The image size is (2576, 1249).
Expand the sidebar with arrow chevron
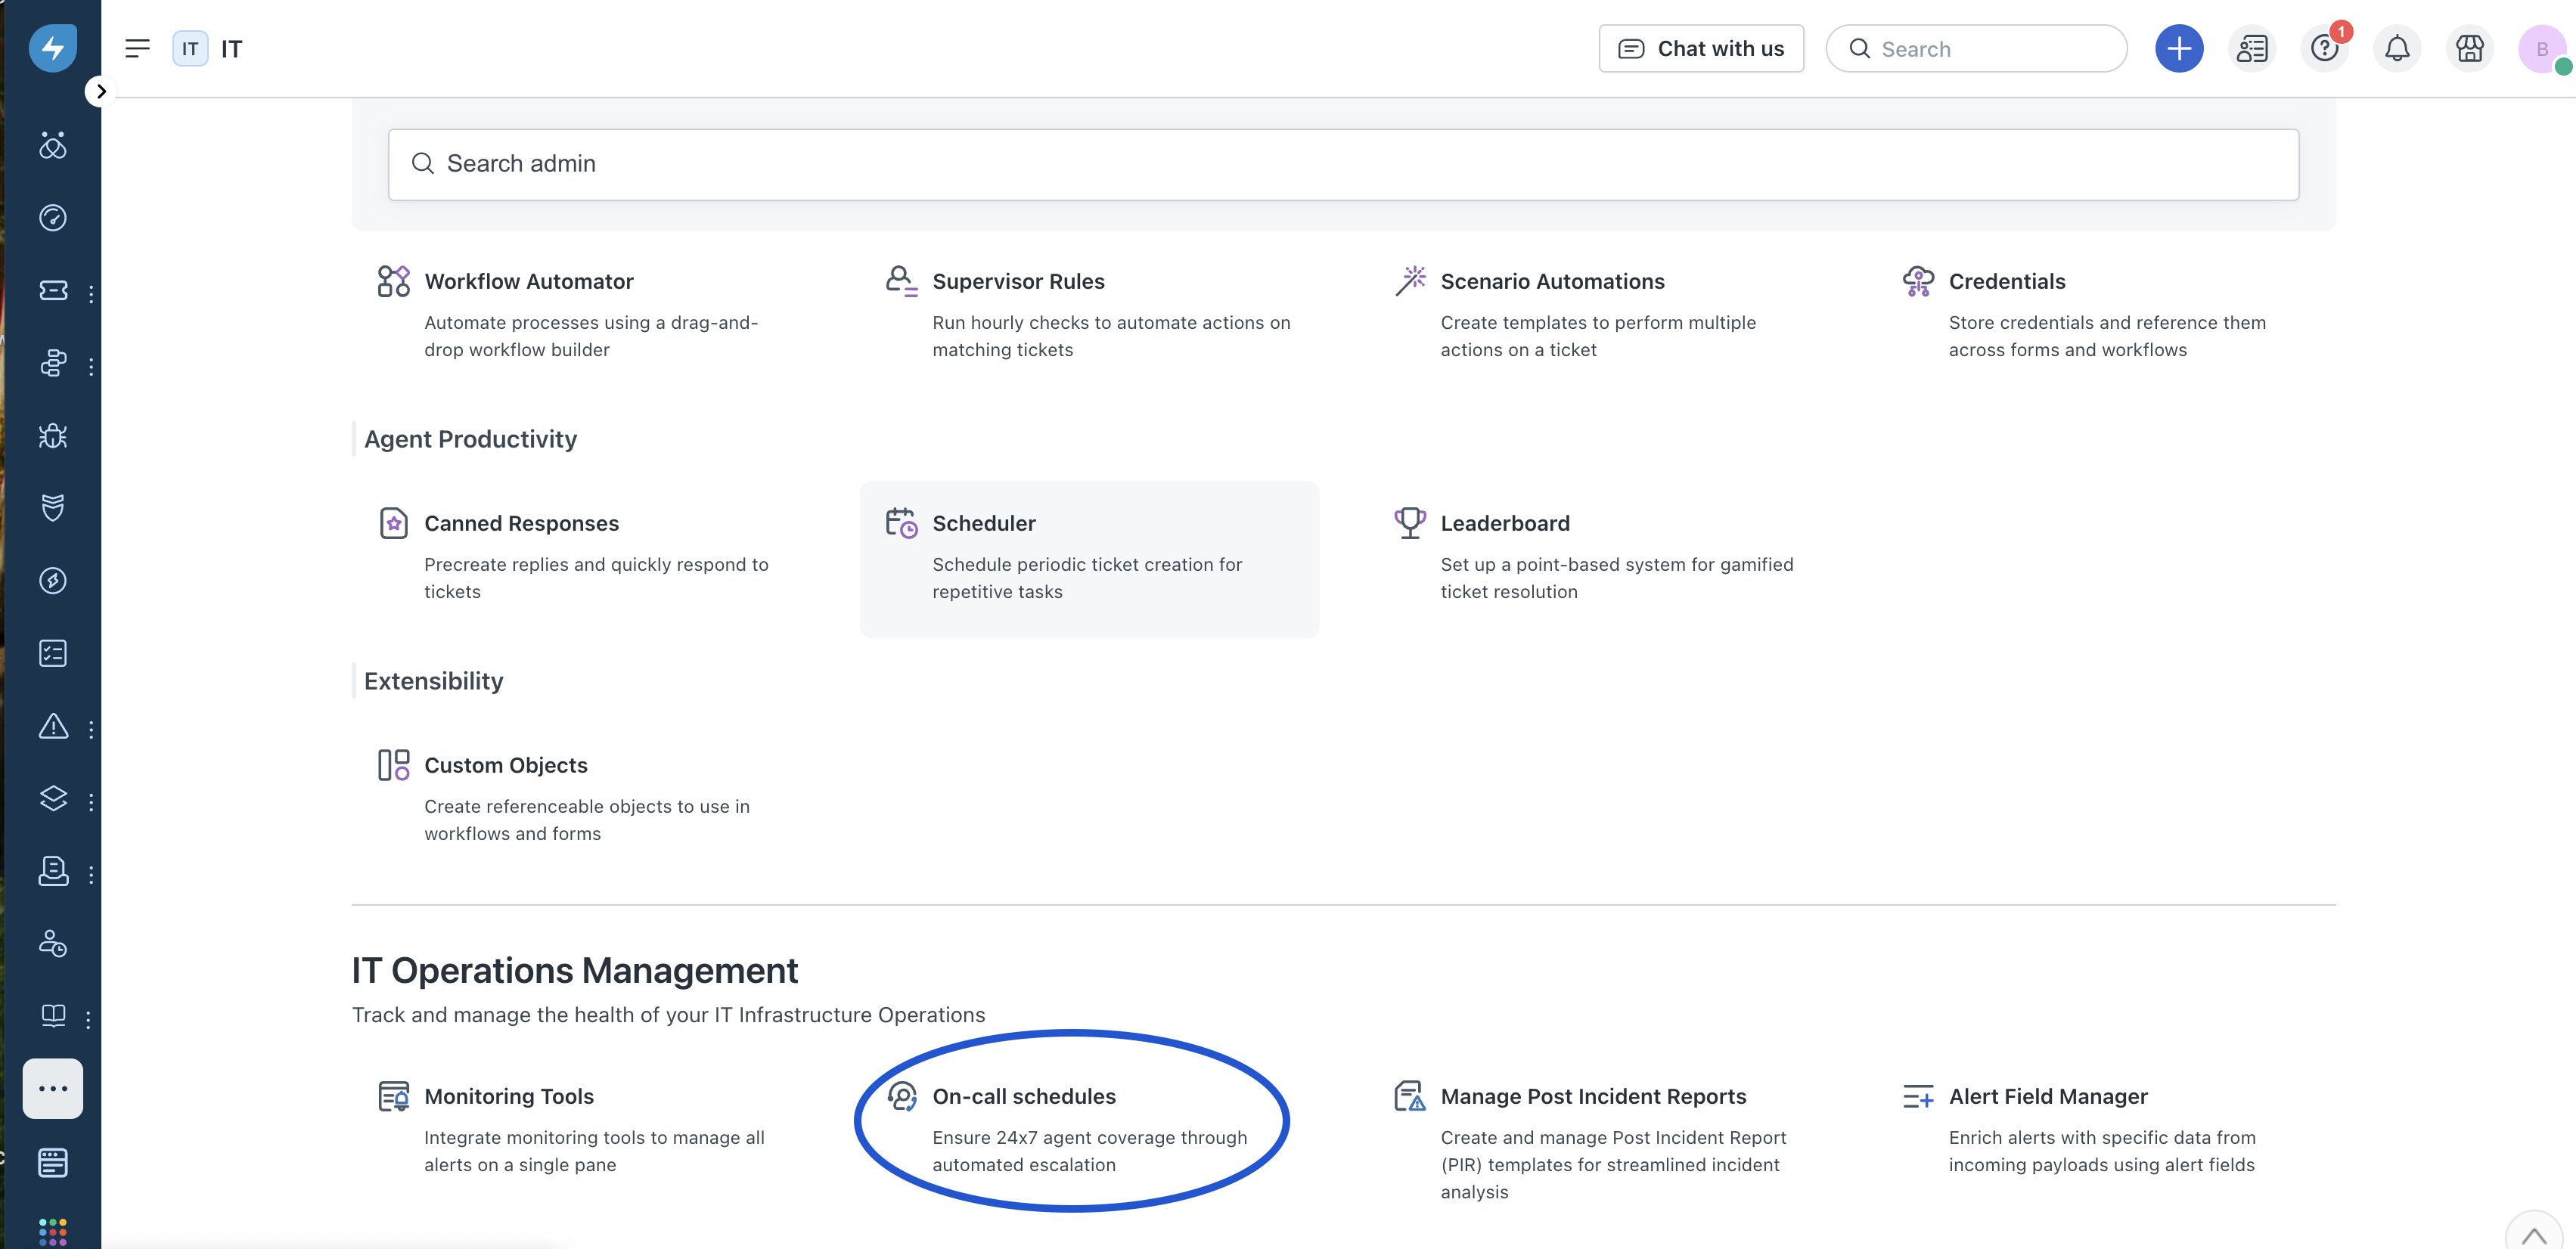100,92
